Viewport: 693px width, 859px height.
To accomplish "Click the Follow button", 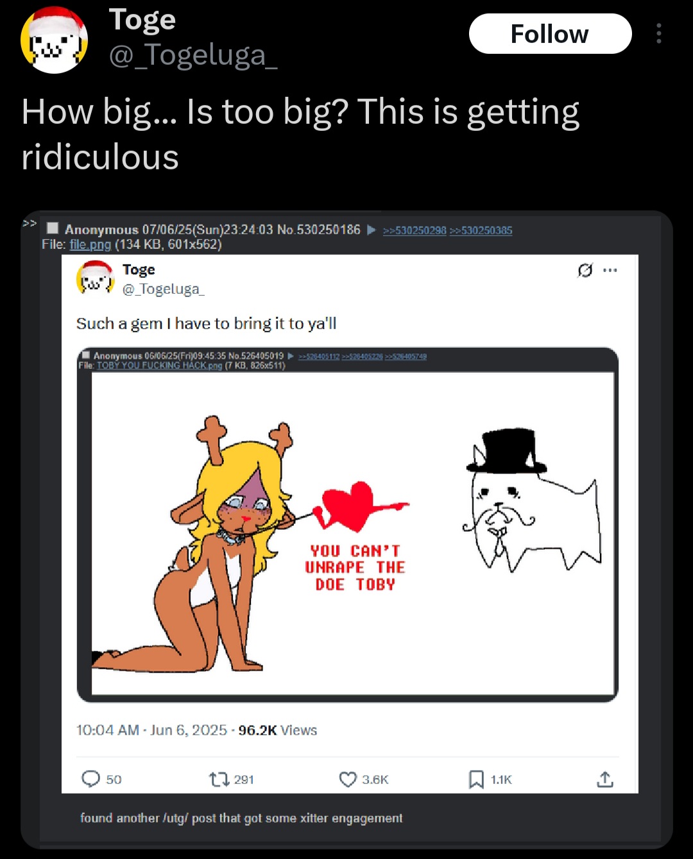I will pyautogui.click(x=550, y=33).
